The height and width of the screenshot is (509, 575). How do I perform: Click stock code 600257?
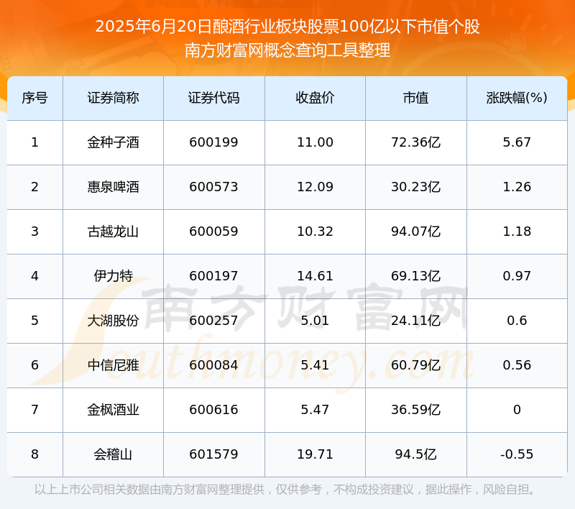pyautogui.click(x=213, y=321)
